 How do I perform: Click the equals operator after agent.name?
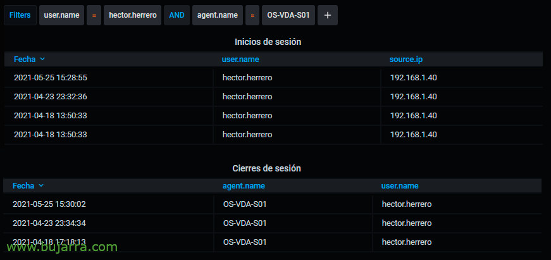click(252, 15)
